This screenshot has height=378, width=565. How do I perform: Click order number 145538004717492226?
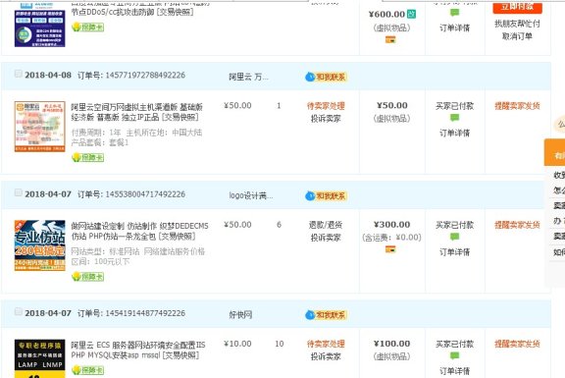(145, 194)
